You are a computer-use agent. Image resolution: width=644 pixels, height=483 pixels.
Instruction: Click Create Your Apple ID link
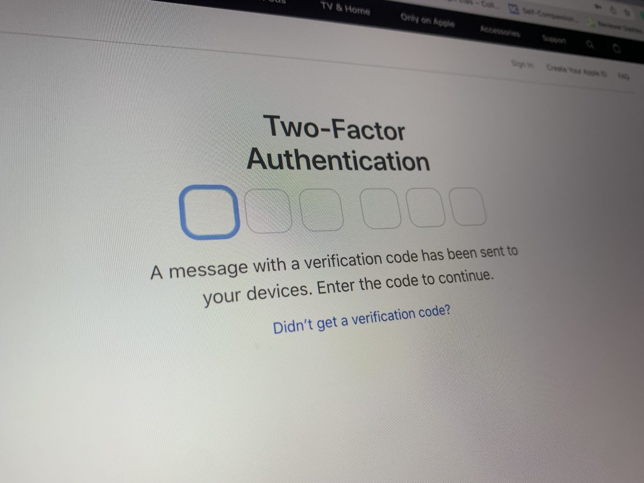576,70
